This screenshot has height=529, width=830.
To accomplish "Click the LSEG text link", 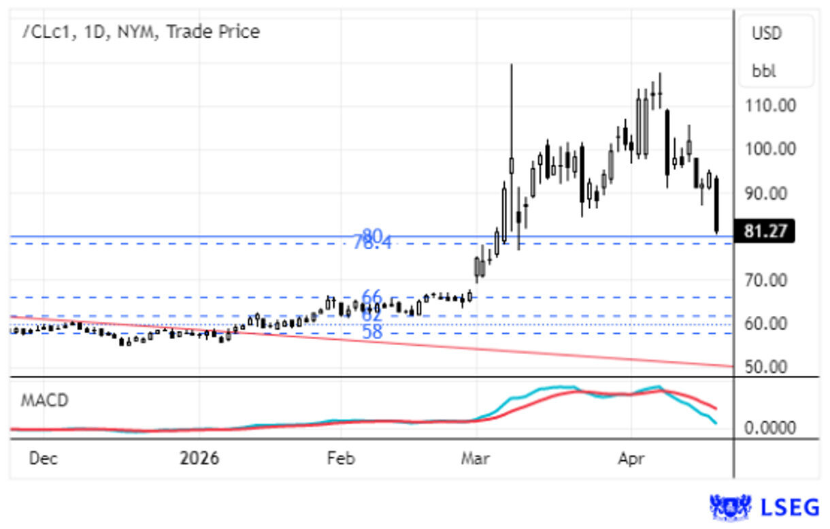I will (788, 506).
